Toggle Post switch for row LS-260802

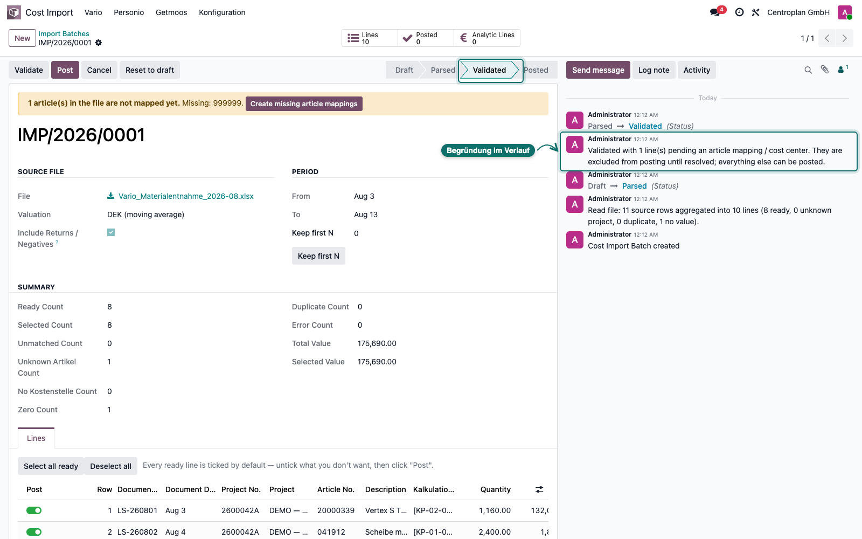point(34,532)
